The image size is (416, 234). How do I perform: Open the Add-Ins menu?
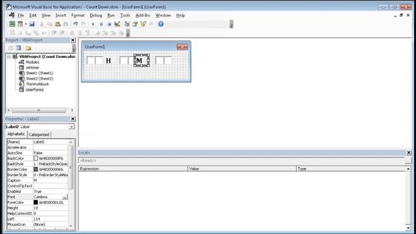coord(143,16)
